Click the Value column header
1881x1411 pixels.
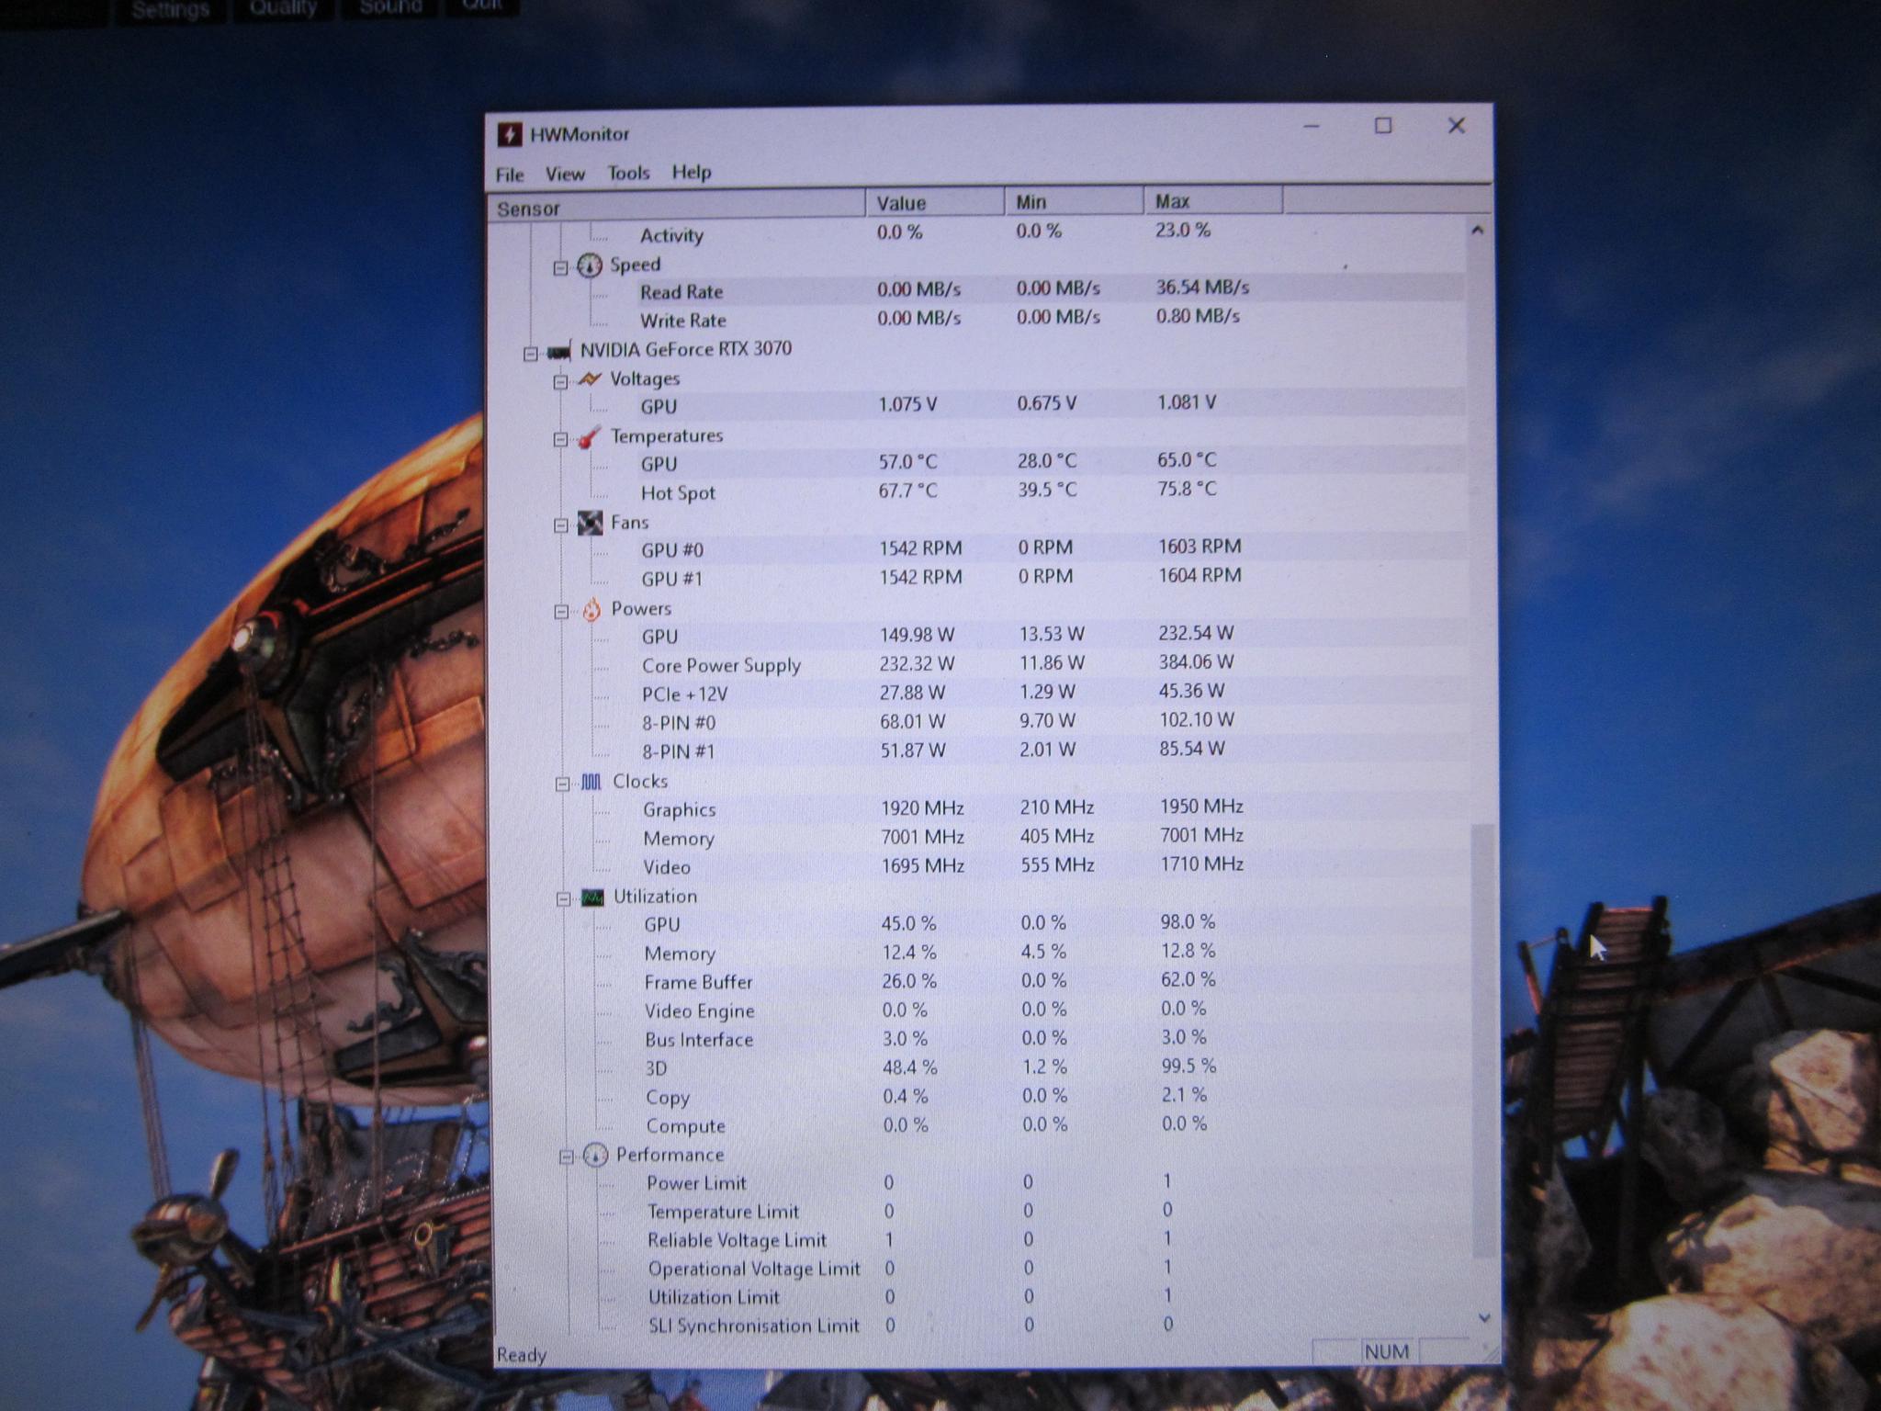(x=935, y=203)
